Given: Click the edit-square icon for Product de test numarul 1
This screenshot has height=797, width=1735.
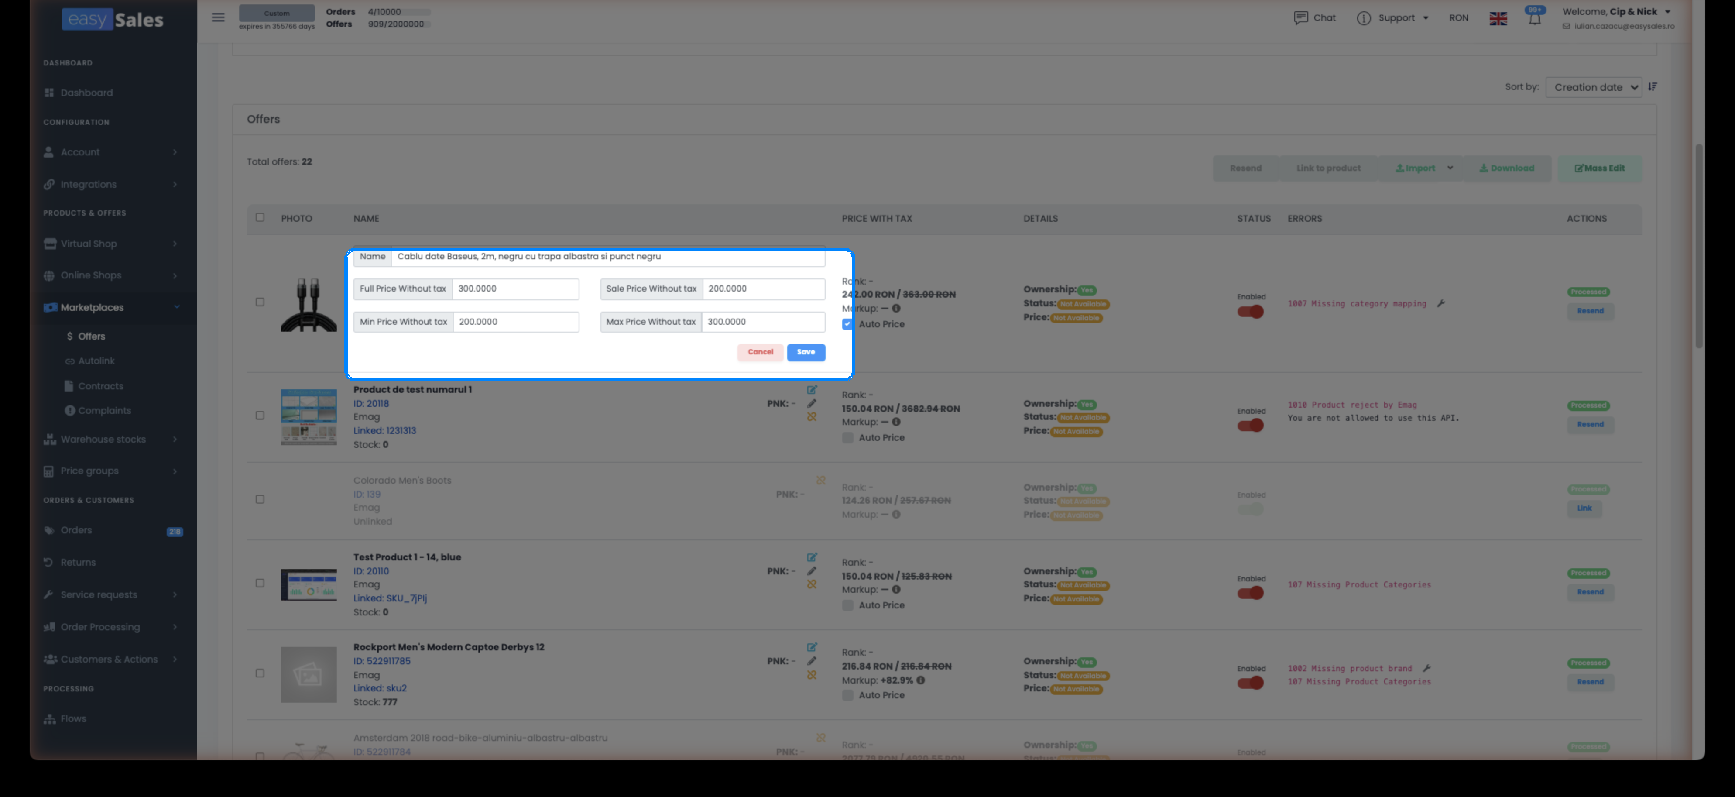Looking at the screenshot, I should click(812, 390).
